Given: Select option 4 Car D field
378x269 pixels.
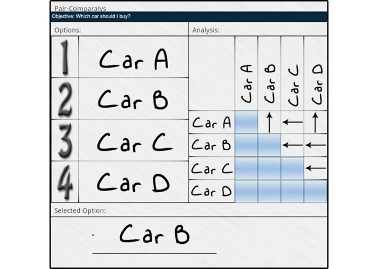Looking at the screenshot, I should (133, 182).
